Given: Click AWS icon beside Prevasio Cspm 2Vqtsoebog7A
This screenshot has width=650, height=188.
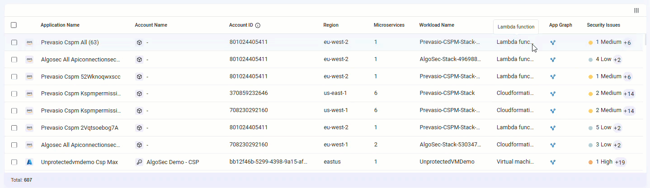Looking at the screenshot, I should pos(29,128).
